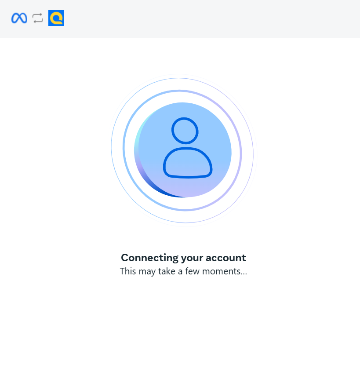Viewport: 360px width, 383px height.
Task: Click the Meta infinity logo
Action: click(x=19, y=18)
